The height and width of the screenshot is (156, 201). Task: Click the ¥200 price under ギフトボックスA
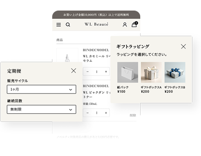[x=145, y=92]
